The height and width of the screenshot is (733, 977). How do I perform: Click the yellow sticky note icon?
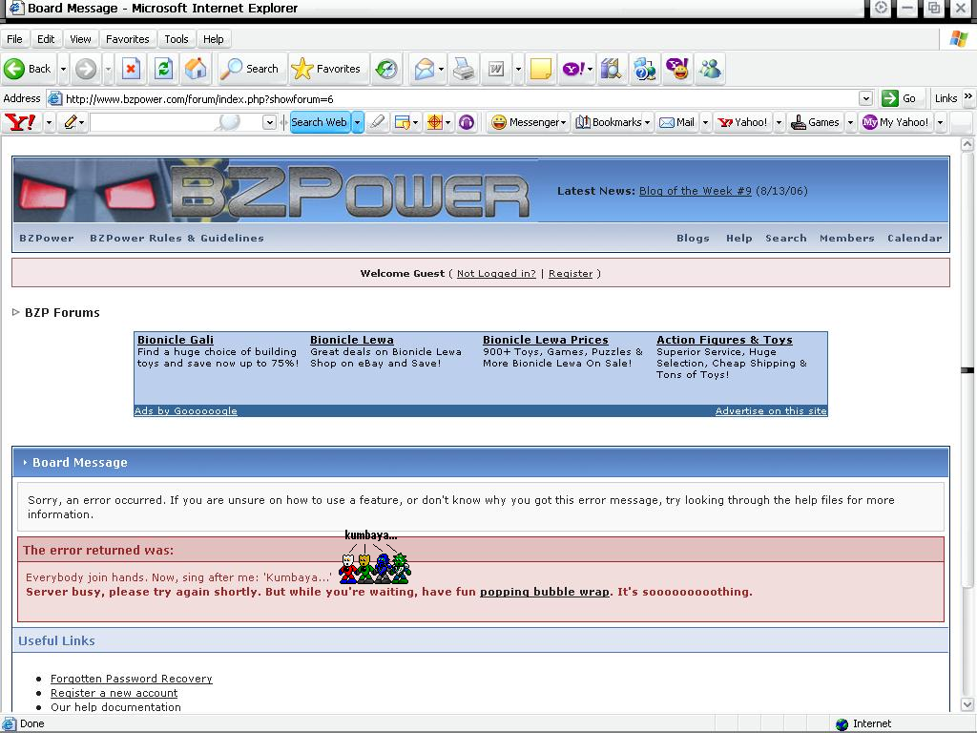[540, 69]
